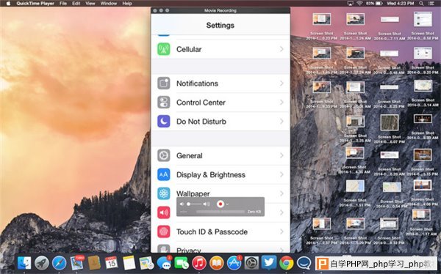Screen dimensions: 441x274
Task: Open the Spotlight search icon in the menu bar
Action: click(421, 4)
